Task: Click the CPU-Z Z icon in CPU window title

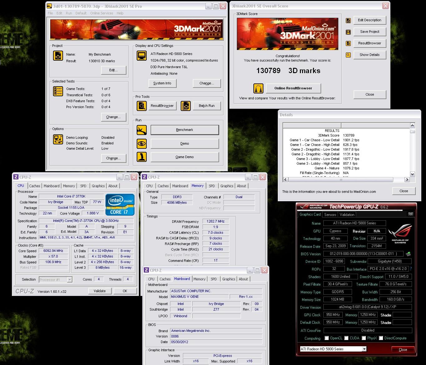Action: tap(16, 177)
